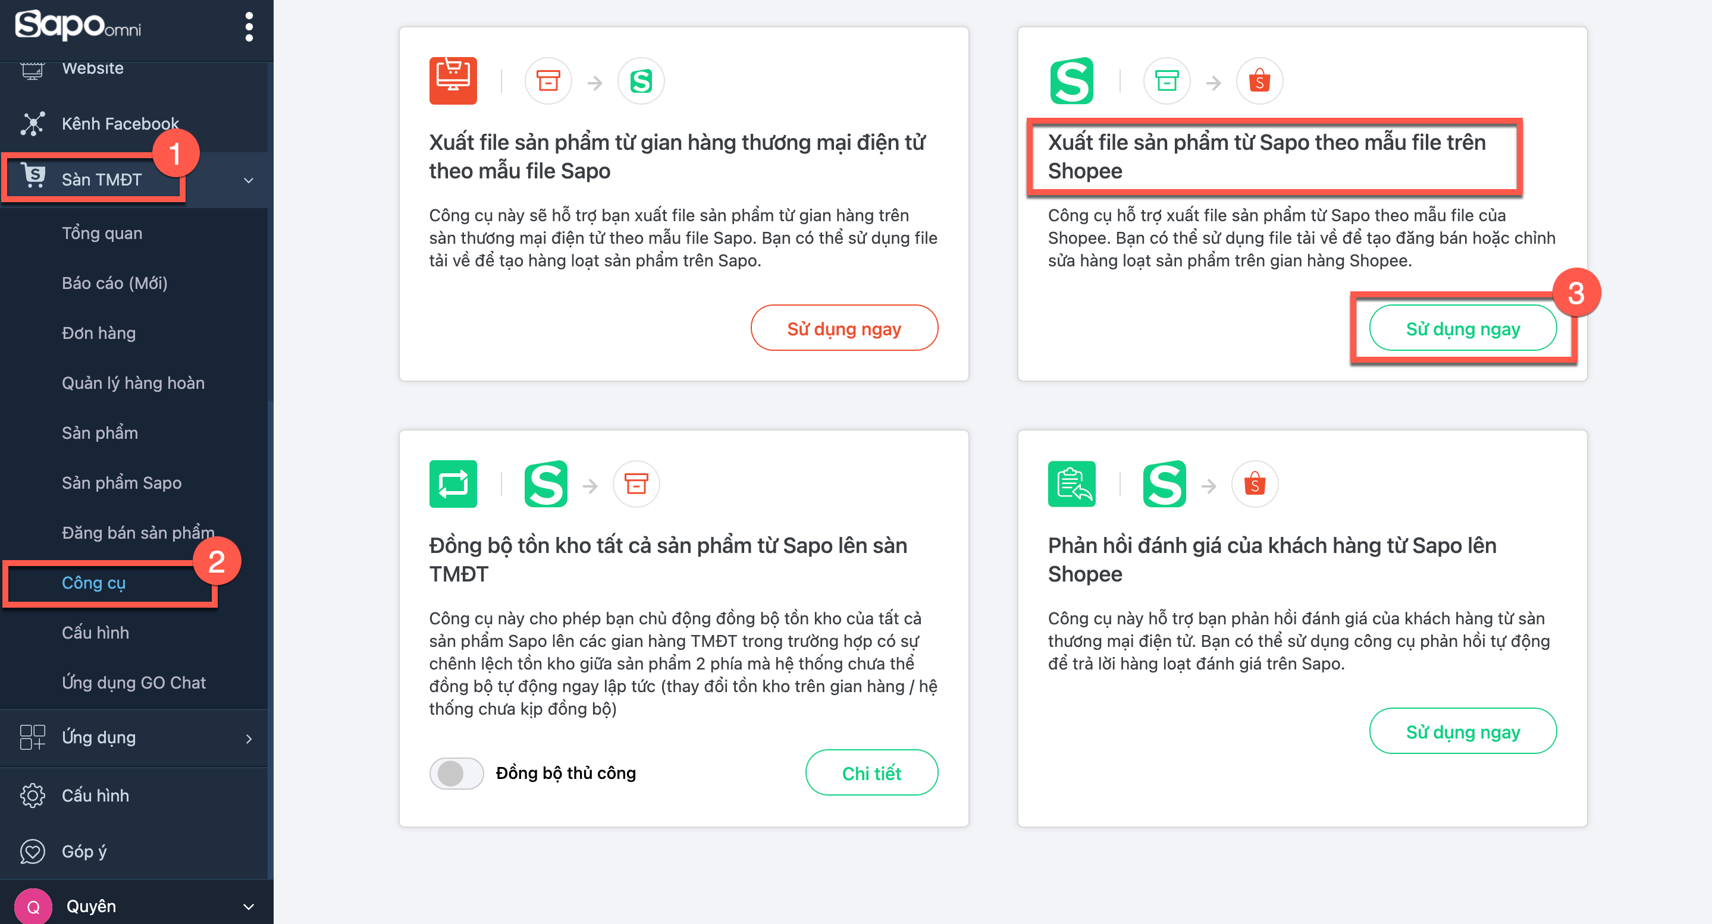Click the Shopee bag icon in export card
This screenshot has height=924, width=1712.
[1259, 81]
